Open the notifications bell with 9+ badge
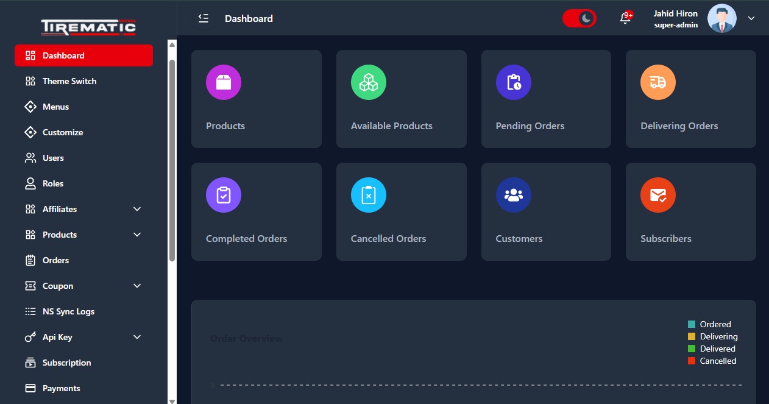 (625, 18)
